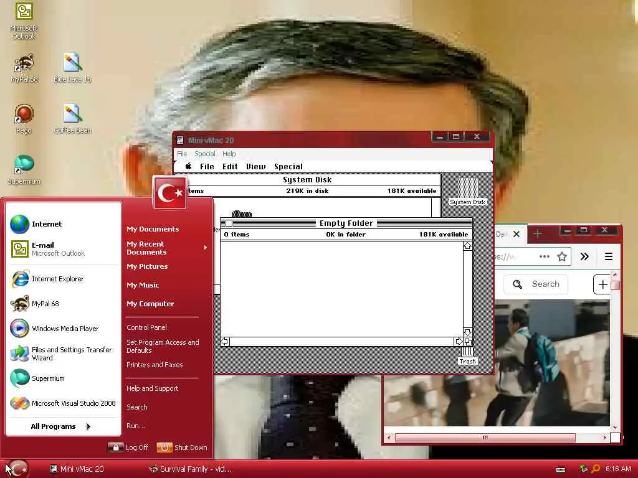Viewport: 638px width, 478px height.
Task: Open browser hamburger menu
Action: tap(609, 256)
